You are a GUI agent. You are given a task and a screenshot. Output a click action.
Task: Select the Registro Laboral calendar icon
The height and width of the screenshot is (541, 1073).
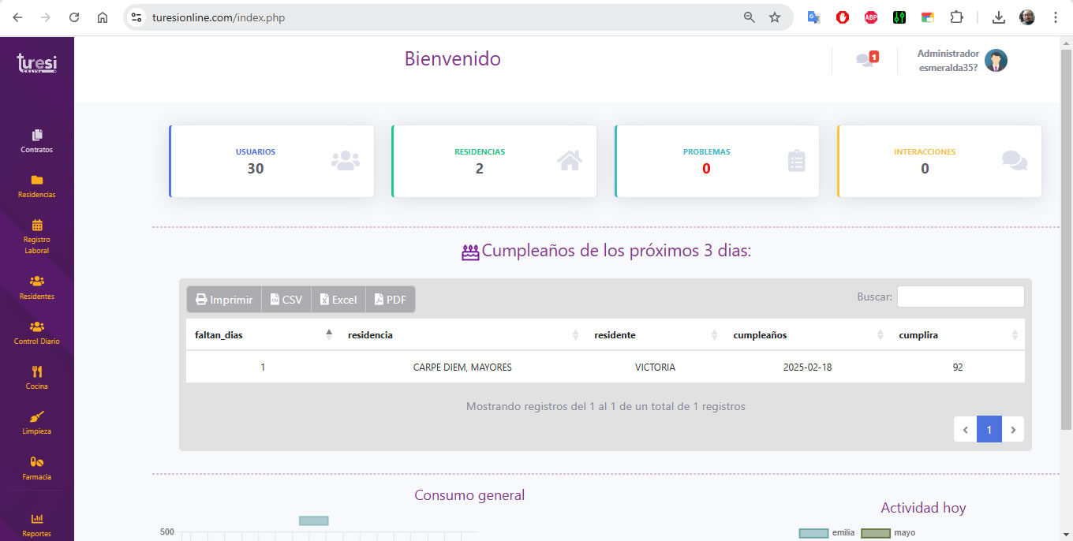click(37, 225)
